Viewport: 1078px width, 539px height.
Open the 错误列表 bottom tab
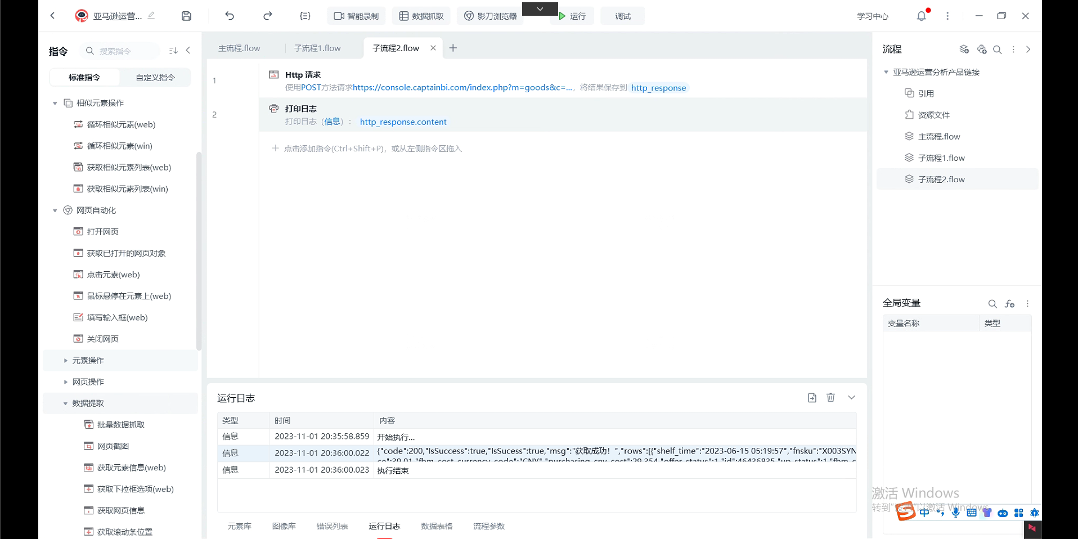[x=332, y=526]
